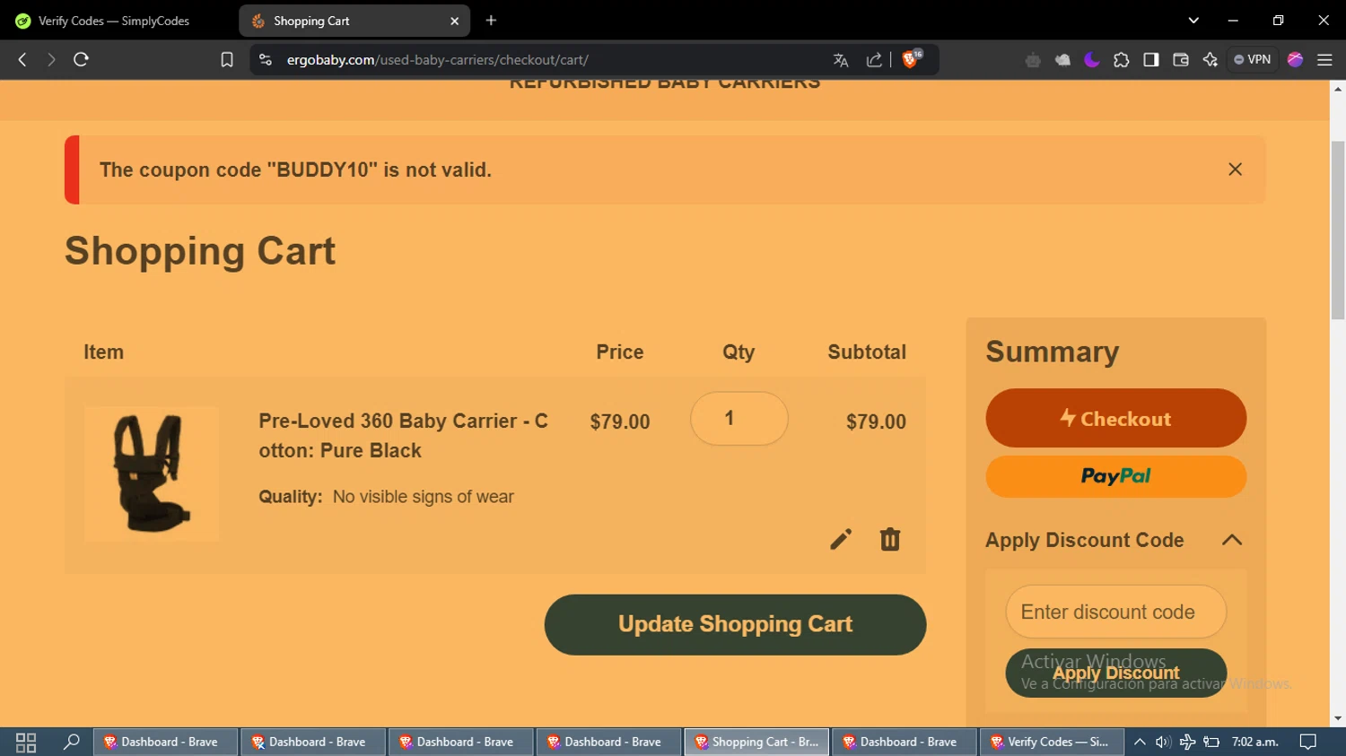Viewport: 1346px width, 756px height.
Task: Open a new browser tab
Action: point(491,21)
